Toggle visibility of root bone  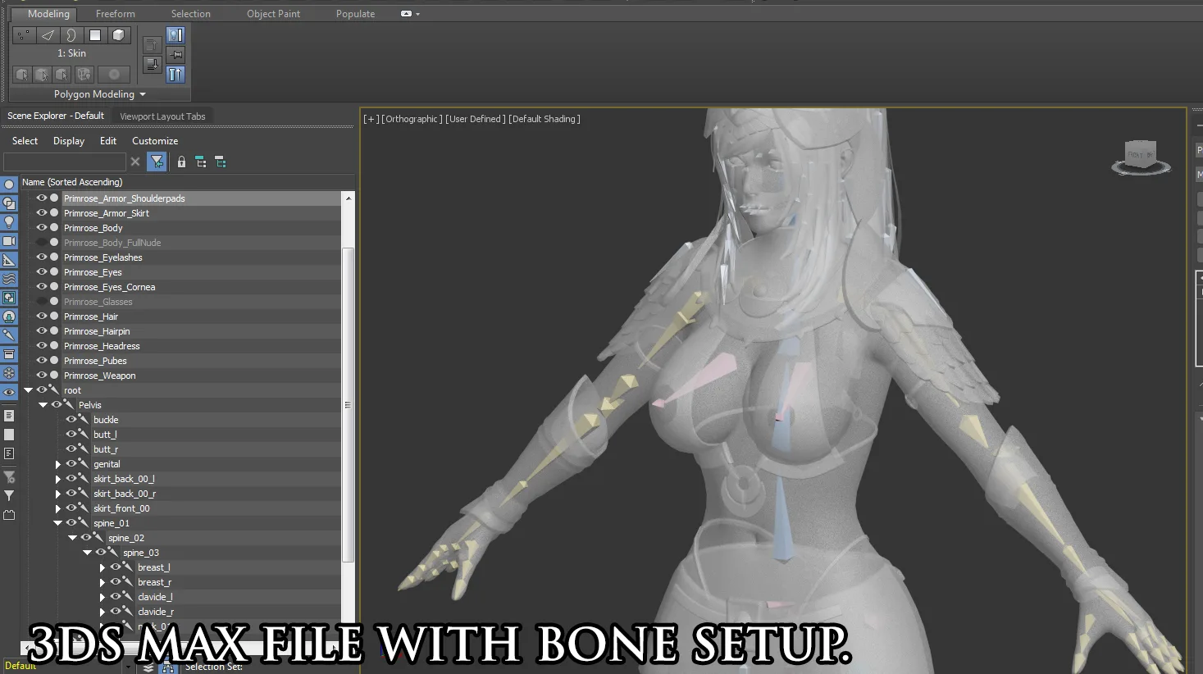point(41,389)
